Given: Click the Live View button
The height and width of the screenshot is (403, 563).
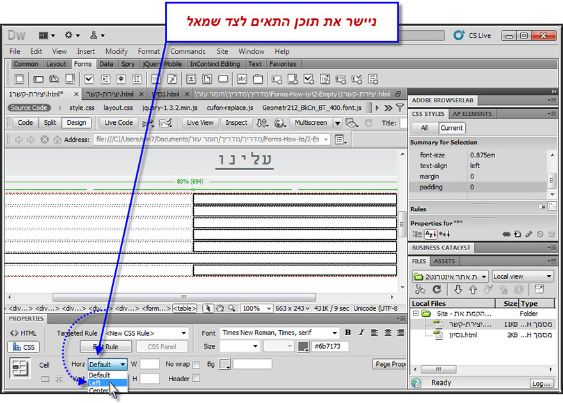Looking at the screenshot, I should click(x=200, y=123).
